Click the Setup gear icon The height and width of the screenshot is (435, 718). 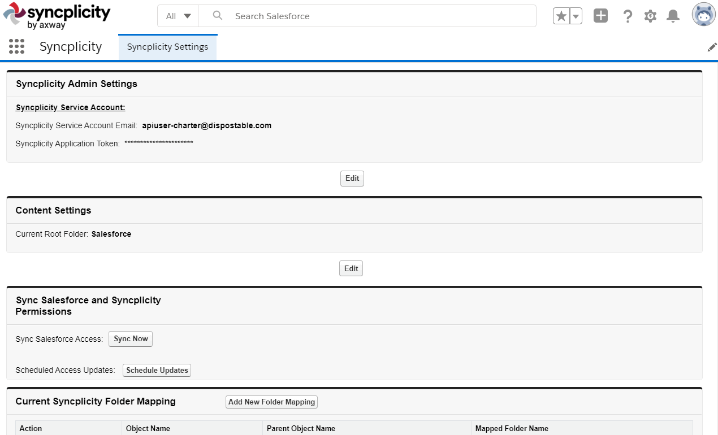coord(650,16)
